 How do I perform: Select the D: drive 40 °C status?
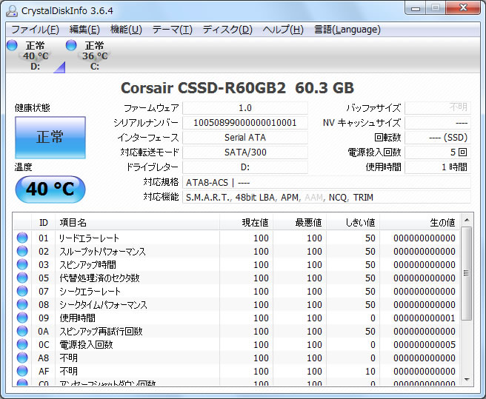(x=36, y=56)
